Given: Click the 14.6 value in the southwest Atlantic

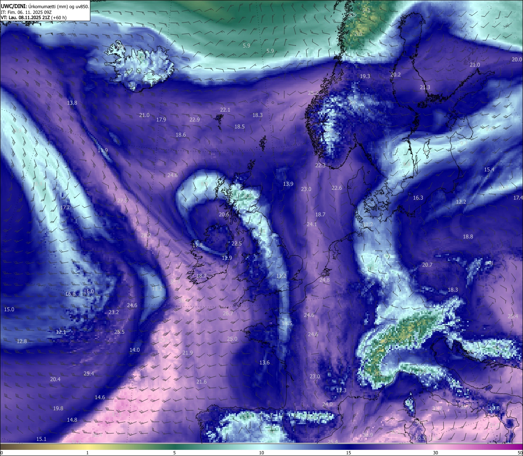Looking at the screenshot, I should (100, 398).
